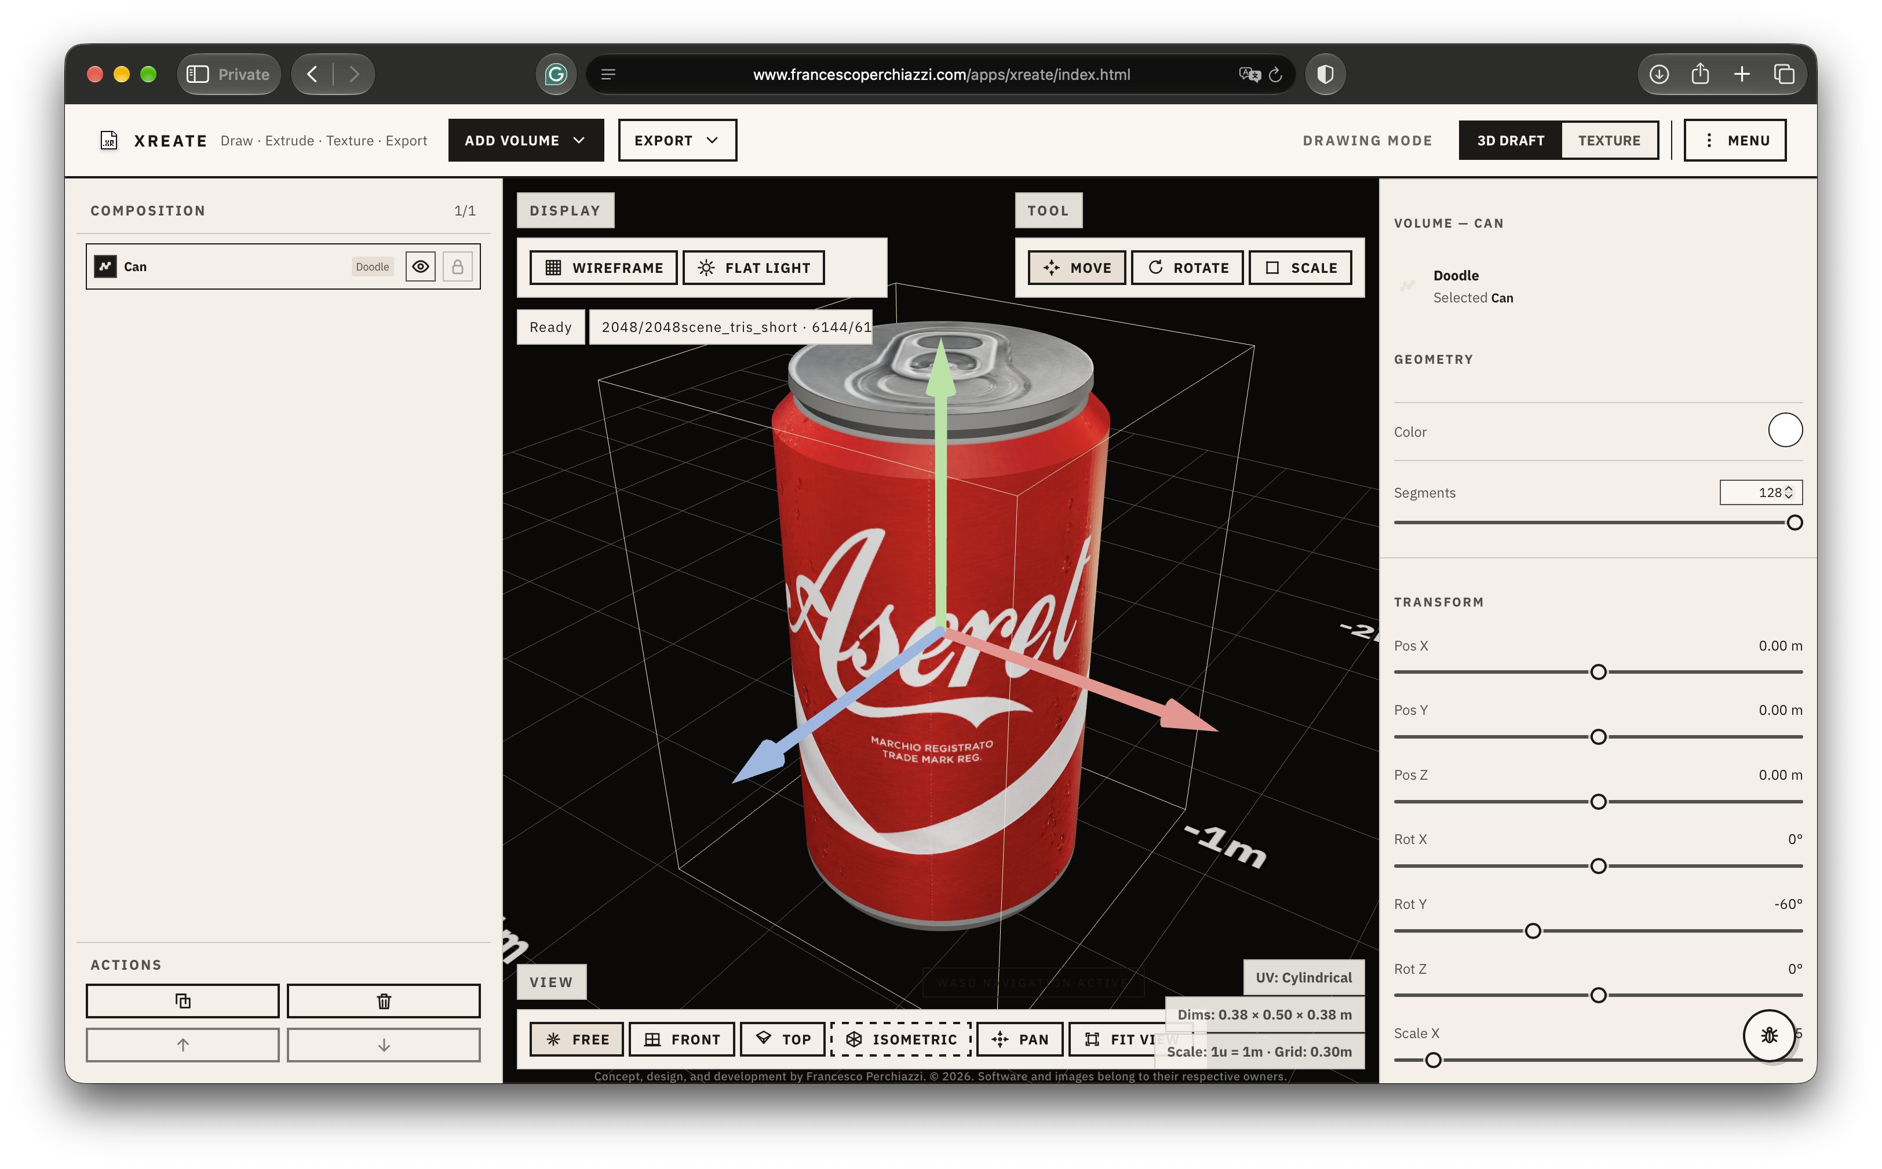Toggle Can layer visibility eye
1882x1169 pixels.
tap(421, 266)
